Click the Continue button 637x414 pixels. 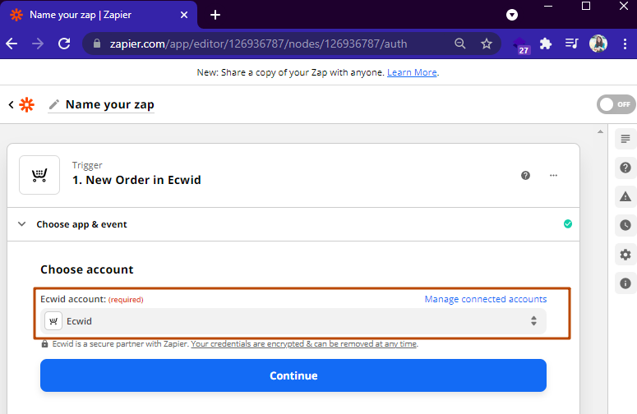pyautogui.click(x=293, y=375)
